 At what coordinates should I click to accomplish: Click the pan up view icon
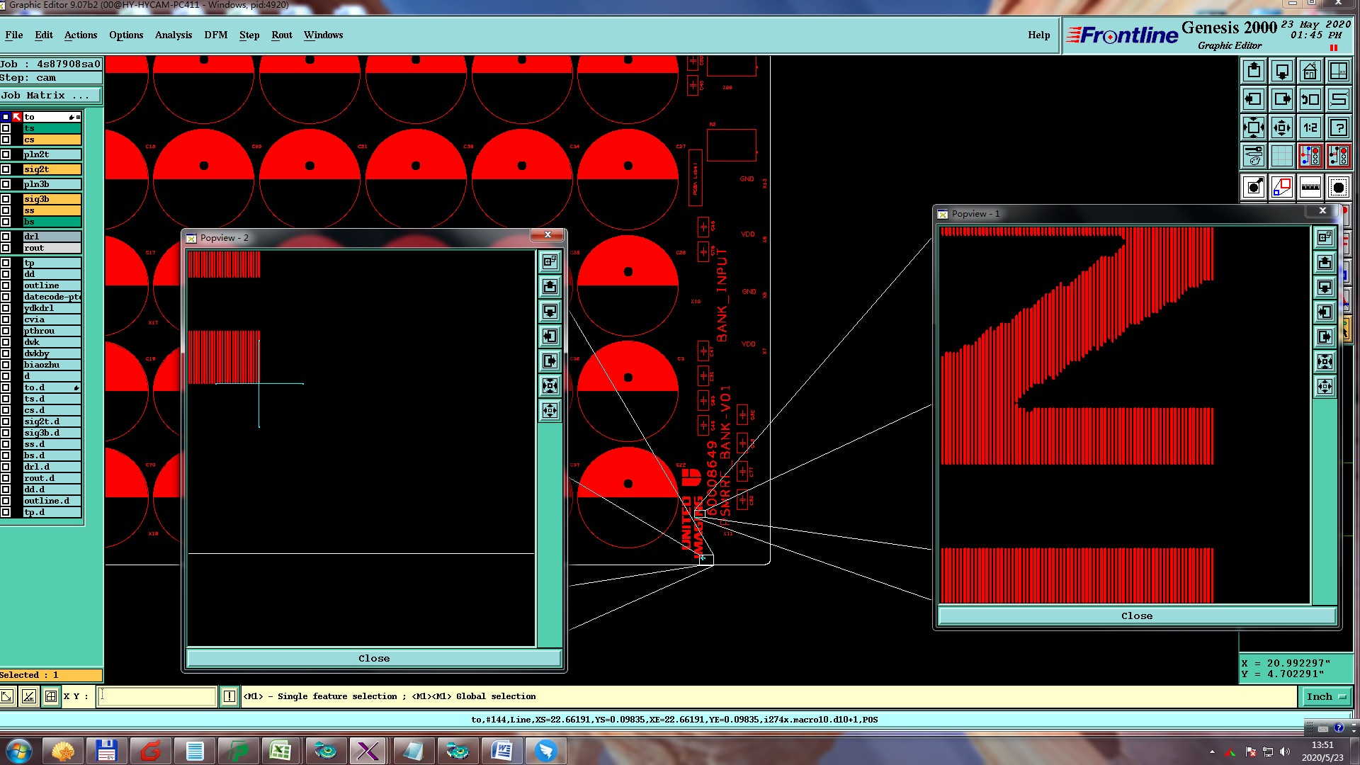pyautogui.click(x=1254, y=71)
